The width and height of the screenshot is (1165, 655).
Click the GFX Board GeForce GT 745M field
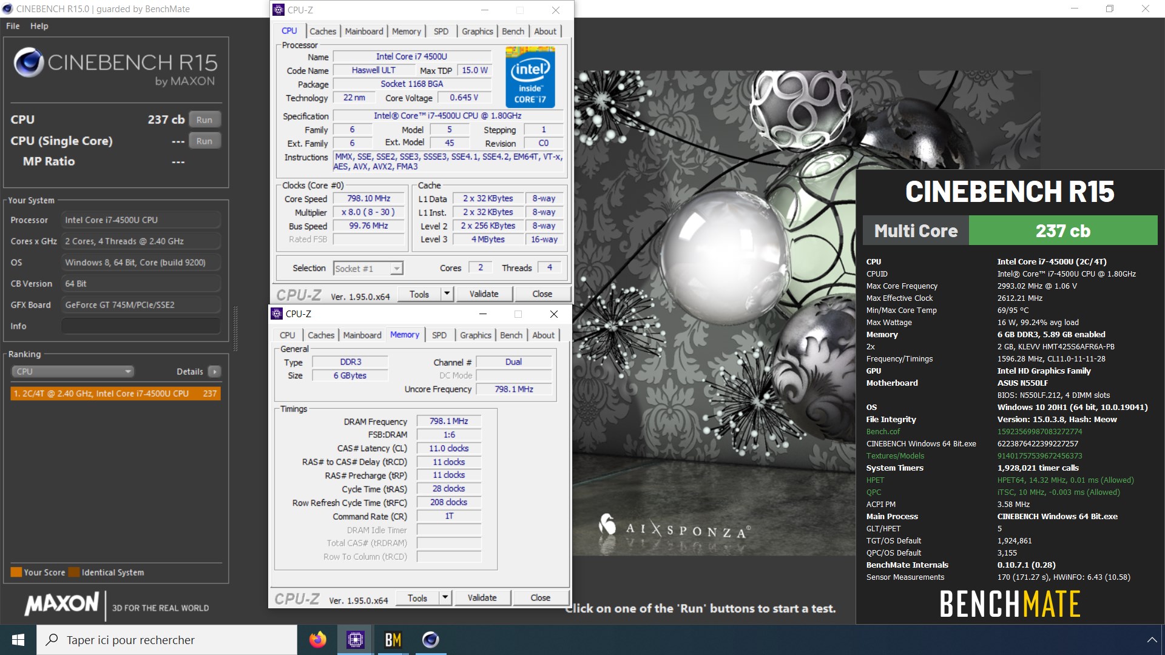tap(141, 305)
